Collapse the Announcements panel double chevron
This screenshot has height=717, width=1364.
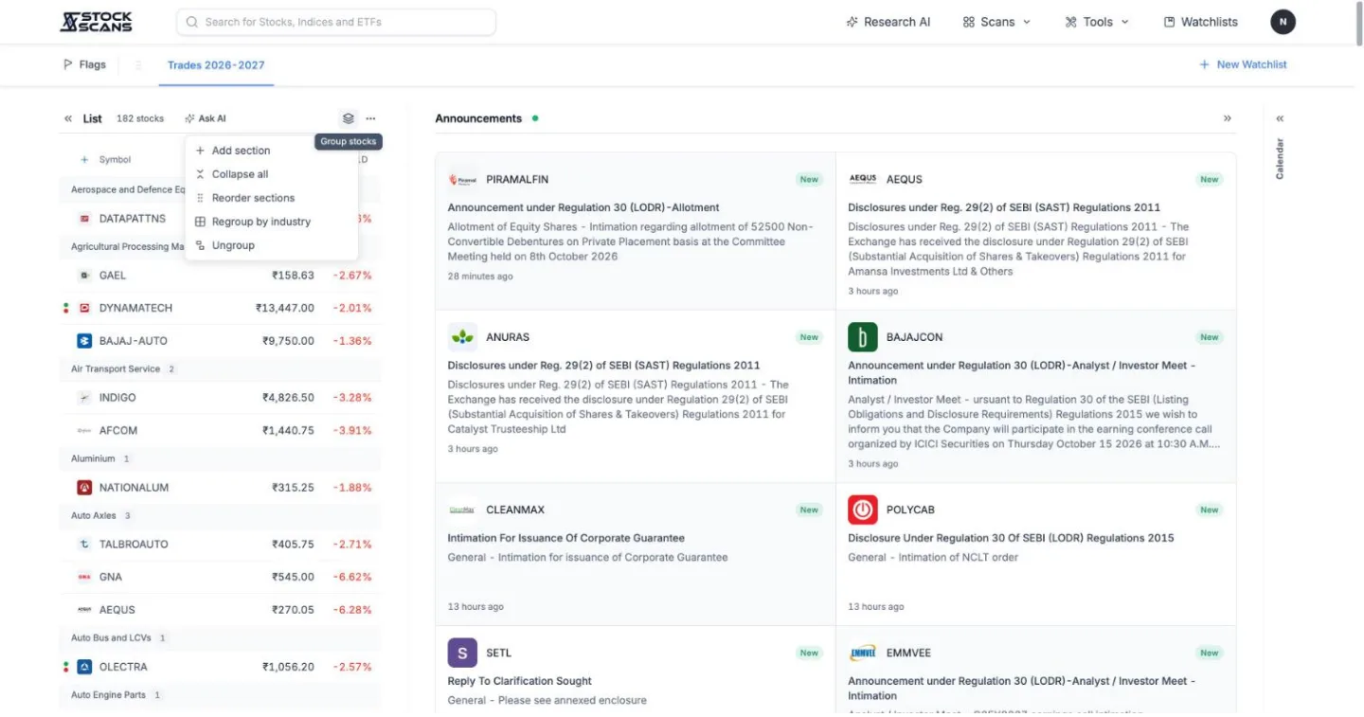[1228, 118]
